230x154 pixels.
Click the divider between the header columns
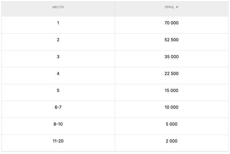coord(115,9)
